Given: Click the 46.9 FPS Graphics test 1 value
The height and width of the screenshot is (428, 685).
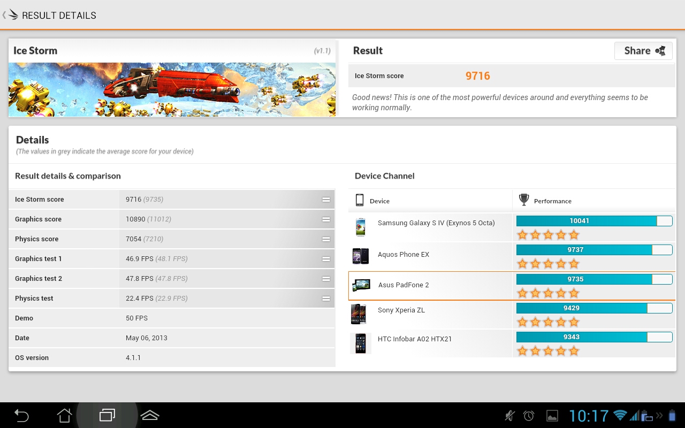Looking at the screenshot, I should click(x=140, y=259).
